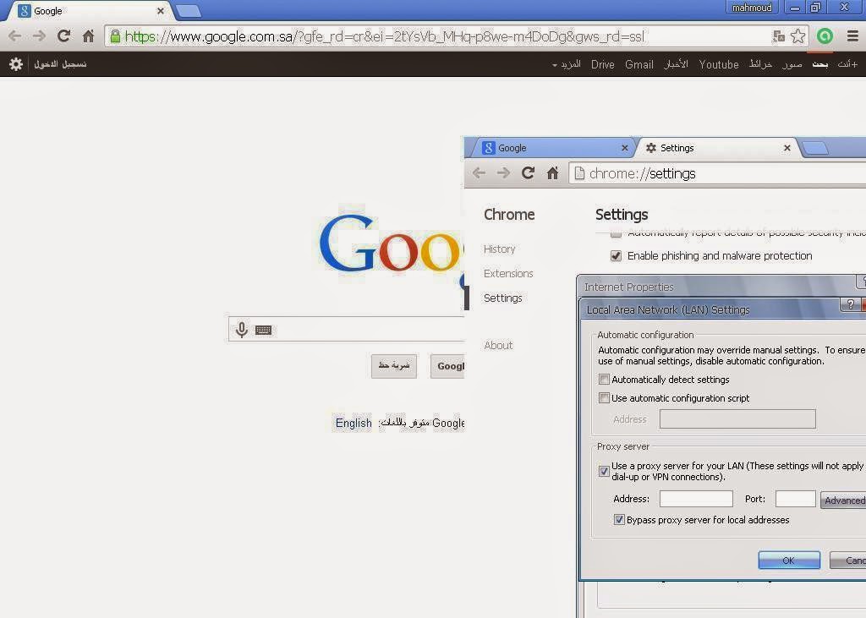Click OK in LAN Settings dialog

point(789,561)
